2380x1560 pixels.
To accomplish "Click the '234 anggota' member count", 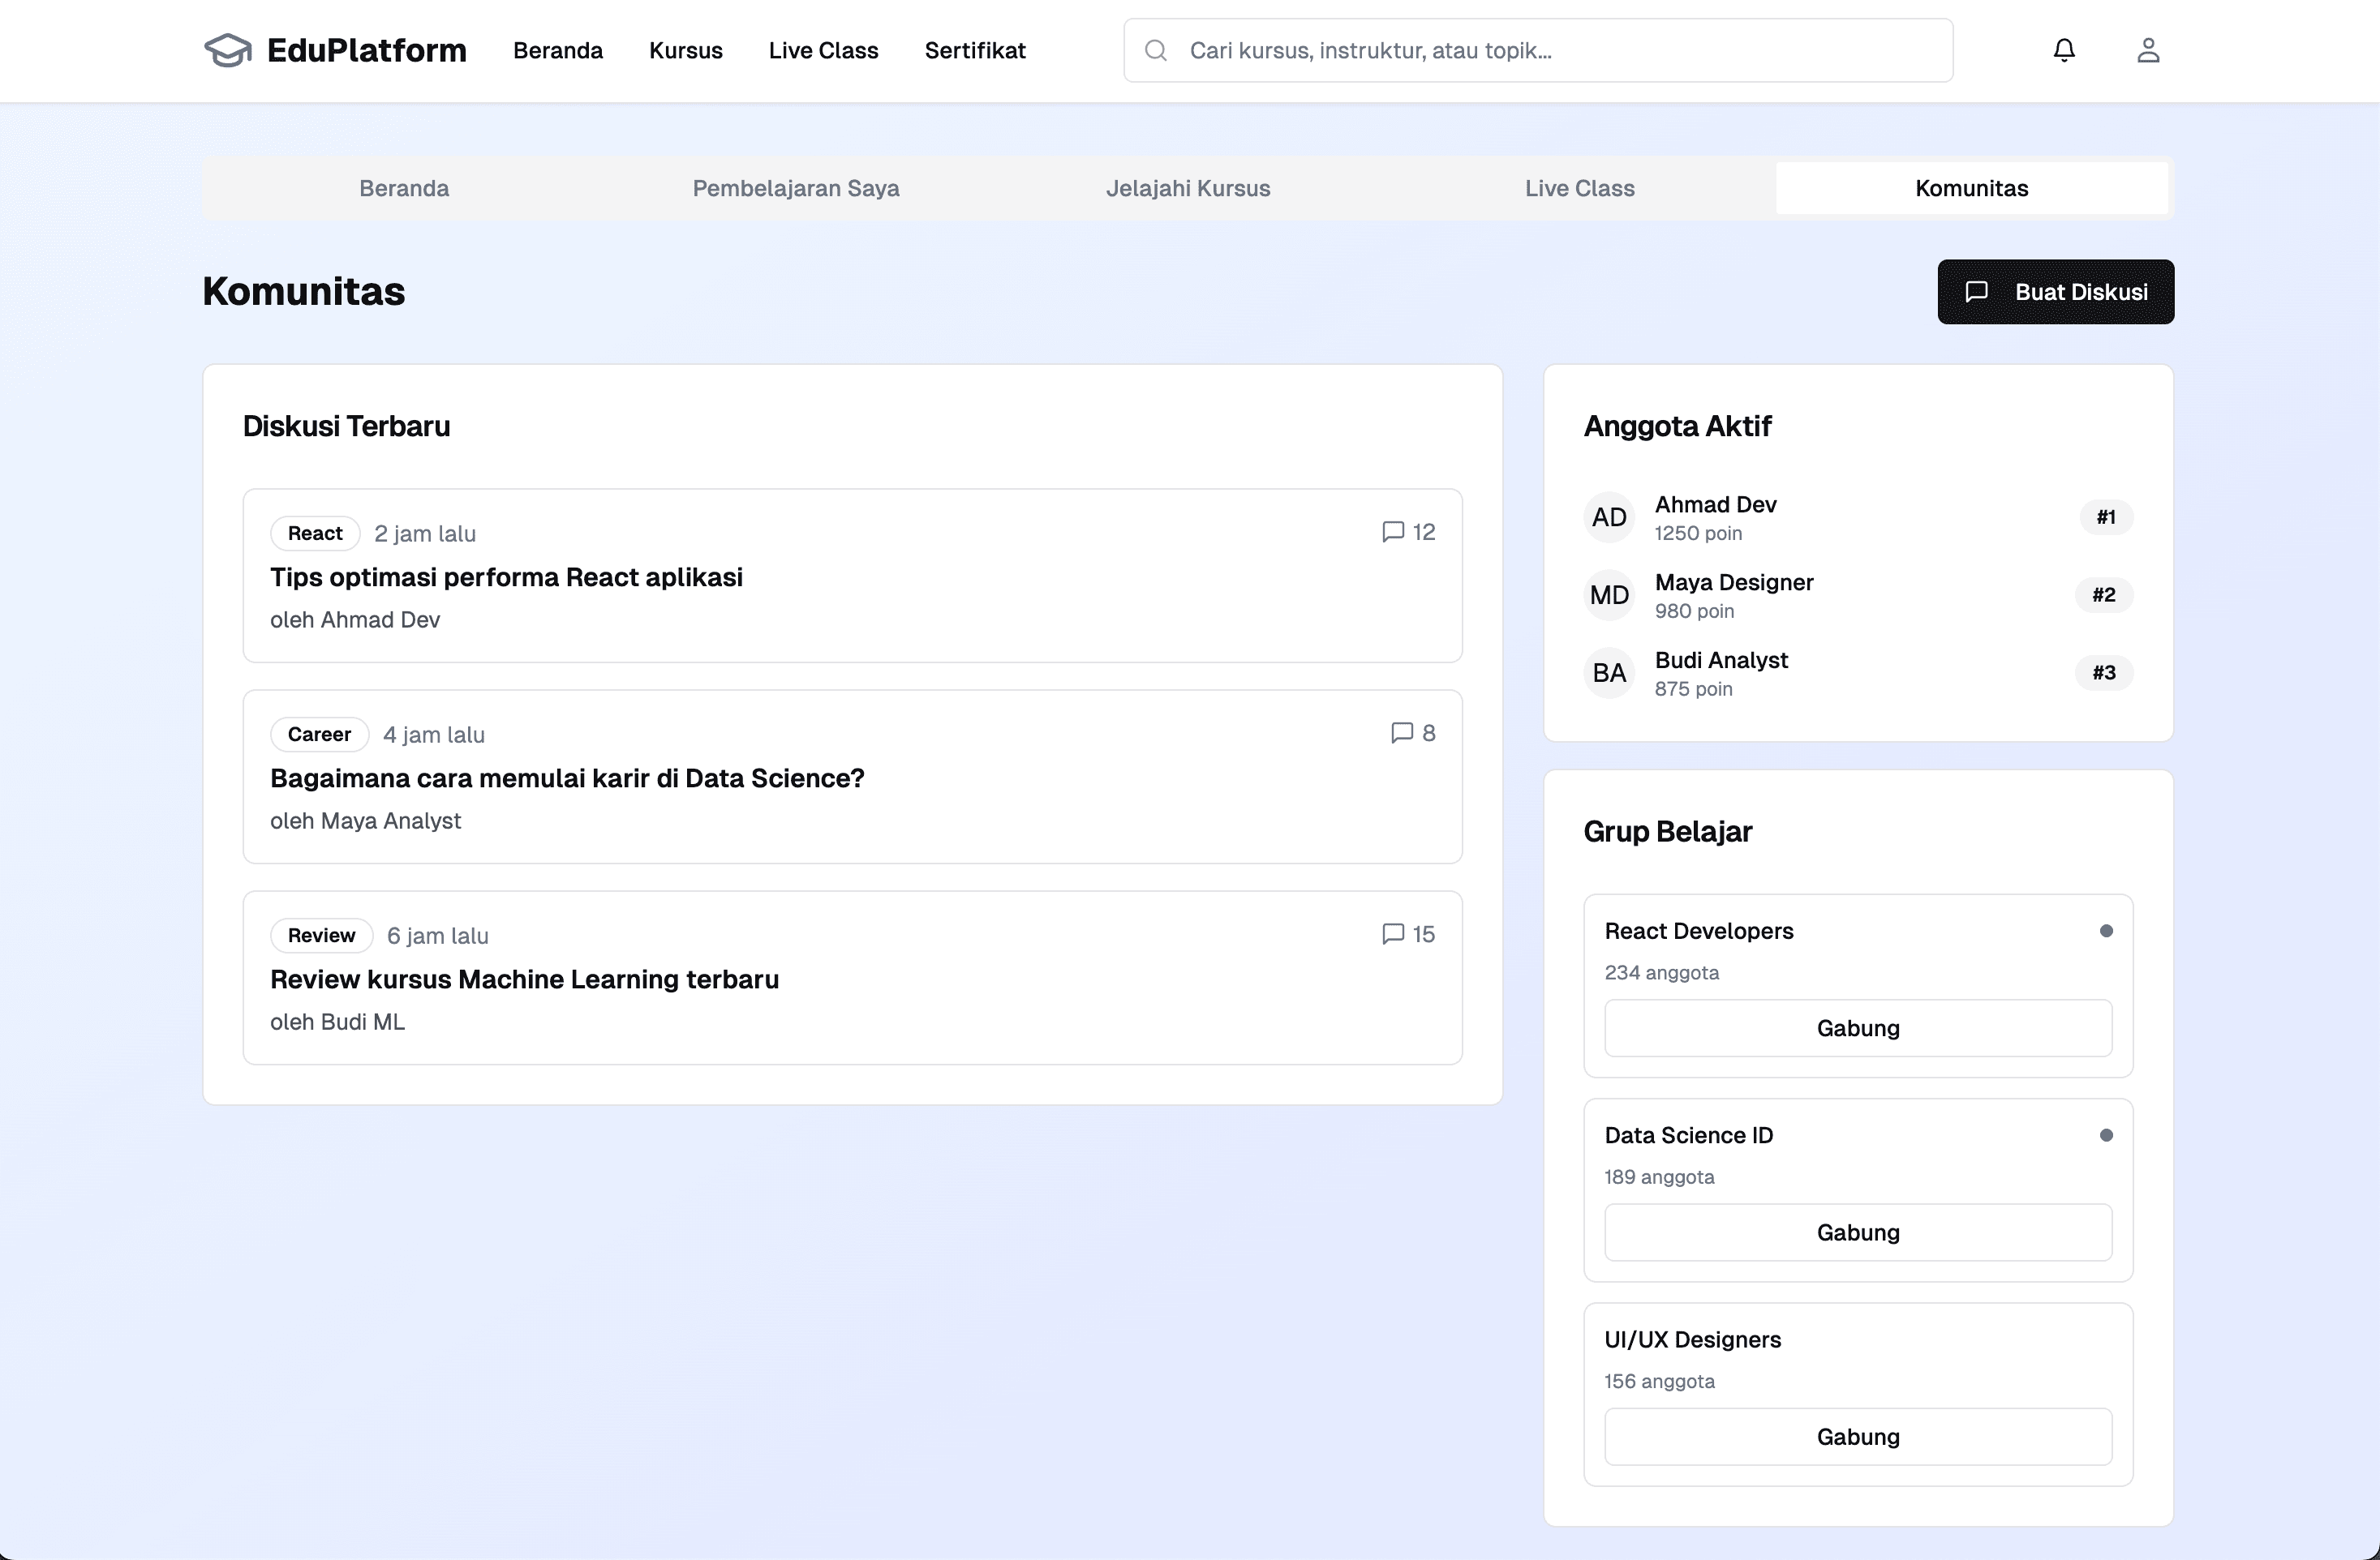I will pos(1661,973).
